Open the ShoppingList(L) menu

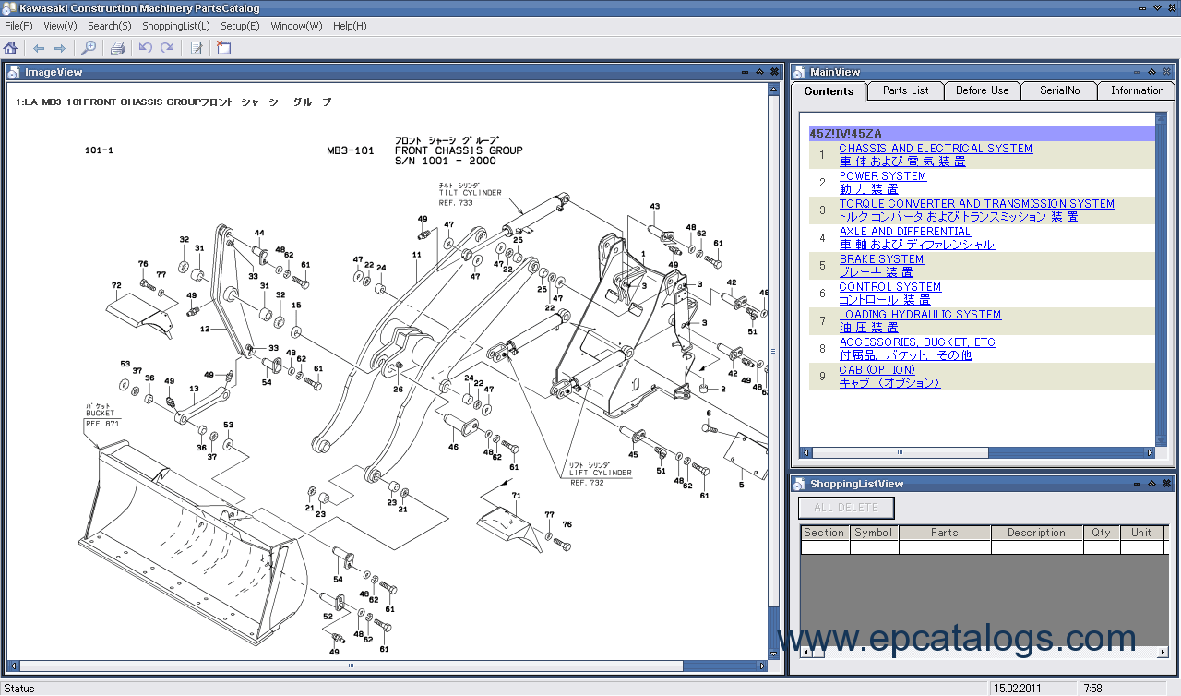[x=175, y=26]
